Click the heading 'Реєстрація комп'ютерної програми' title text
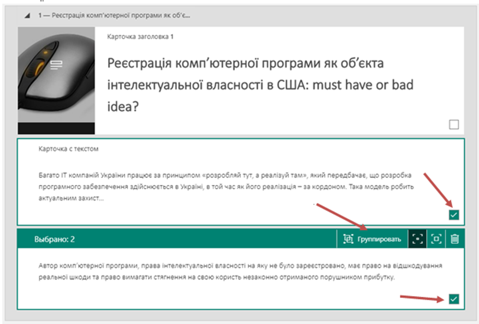This screenshot has height=324, width=479. point(261,85)
